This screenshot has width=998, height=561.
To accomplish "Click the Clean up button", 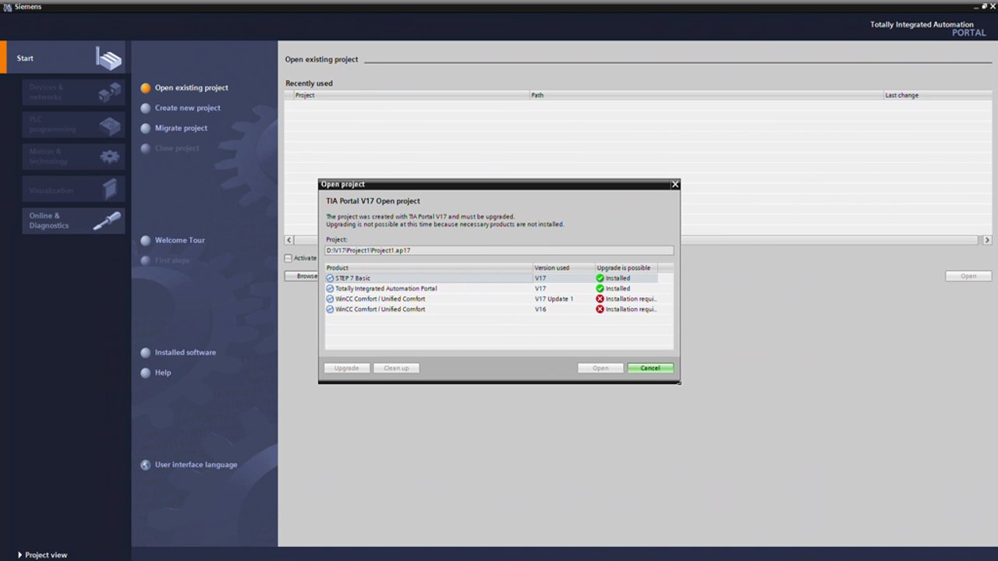I will coord(396,368).
